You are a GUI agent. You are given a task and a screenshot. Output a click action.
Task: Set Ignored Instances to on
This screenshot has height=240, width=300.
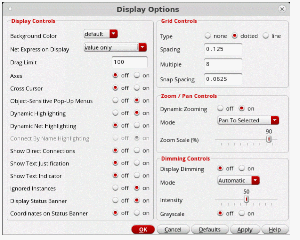137,188
